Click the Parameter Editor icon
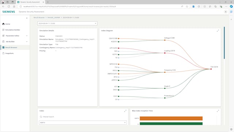 point(3,36)
